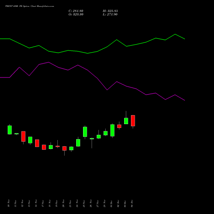This screenshot has width=214, height=214.
Task: Select the red candlestick for 20 Nov
Action: [x=65, y=149]
